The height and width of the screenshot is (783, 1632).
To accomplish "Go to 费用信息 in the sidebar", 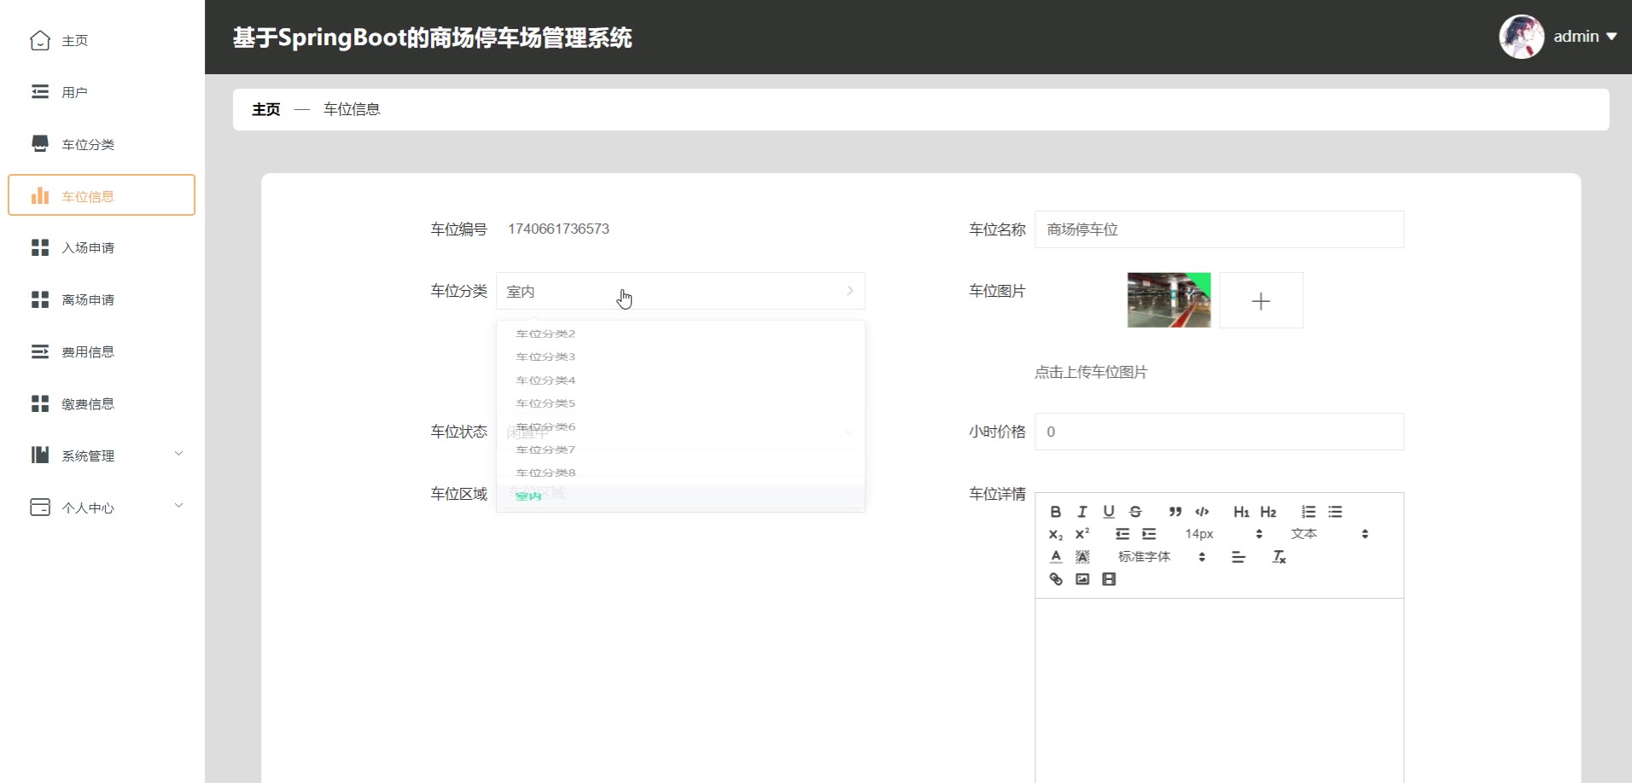I will pos(88,352).
